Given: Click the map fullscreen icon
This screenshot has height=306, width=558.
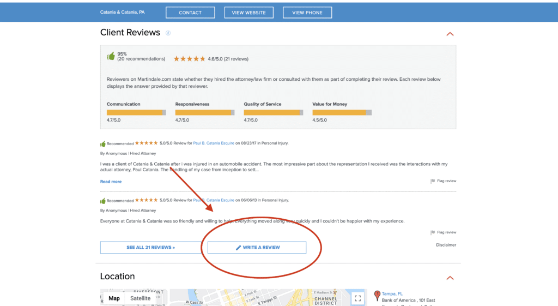Looking at the screenshot, I should point(357,298).
